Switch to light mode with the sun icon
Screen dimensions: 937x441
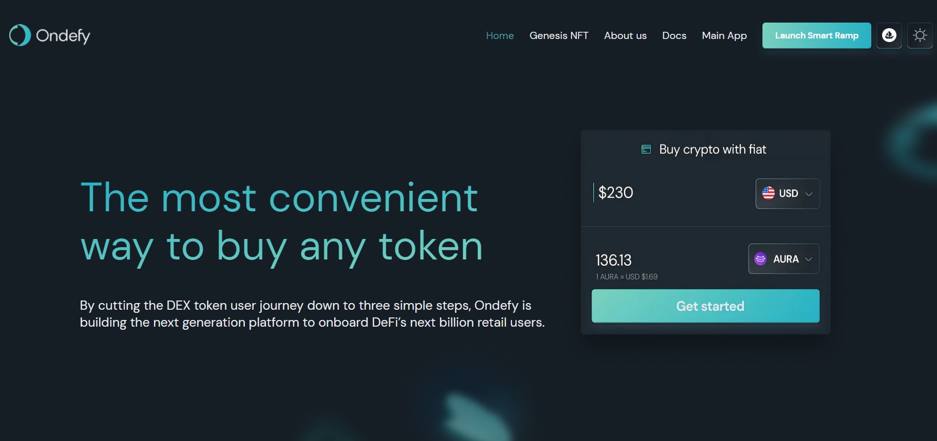point(920,35)
